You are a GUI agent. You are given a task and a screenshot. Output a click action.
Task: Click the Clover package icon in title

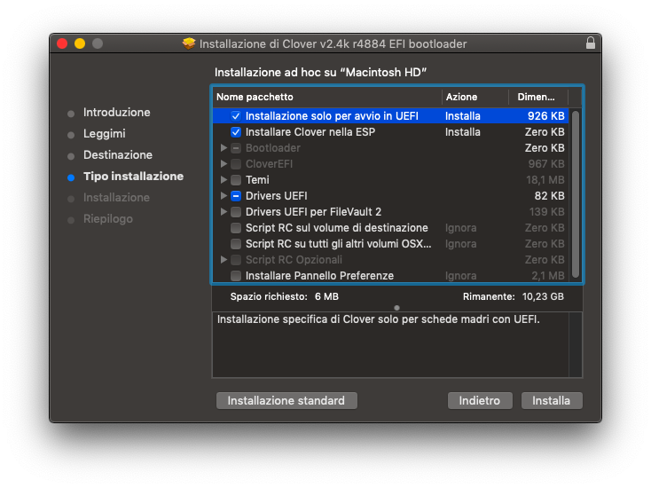coord(189,43)
